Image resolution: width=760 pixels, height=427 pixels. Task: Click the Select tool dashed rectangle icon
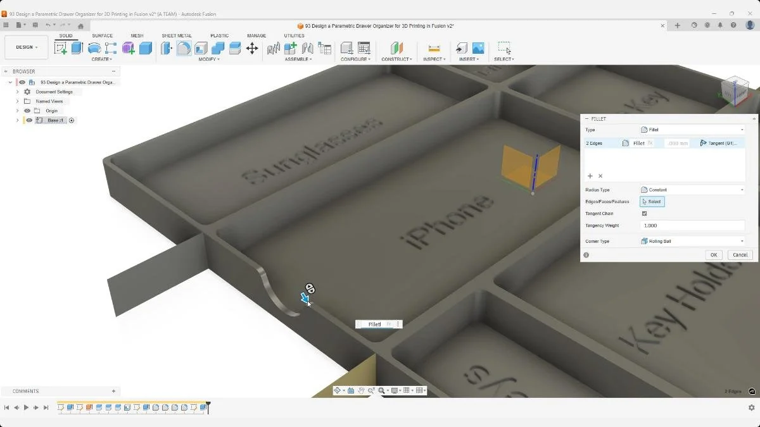pyautogui.click(x=504, y=48)
